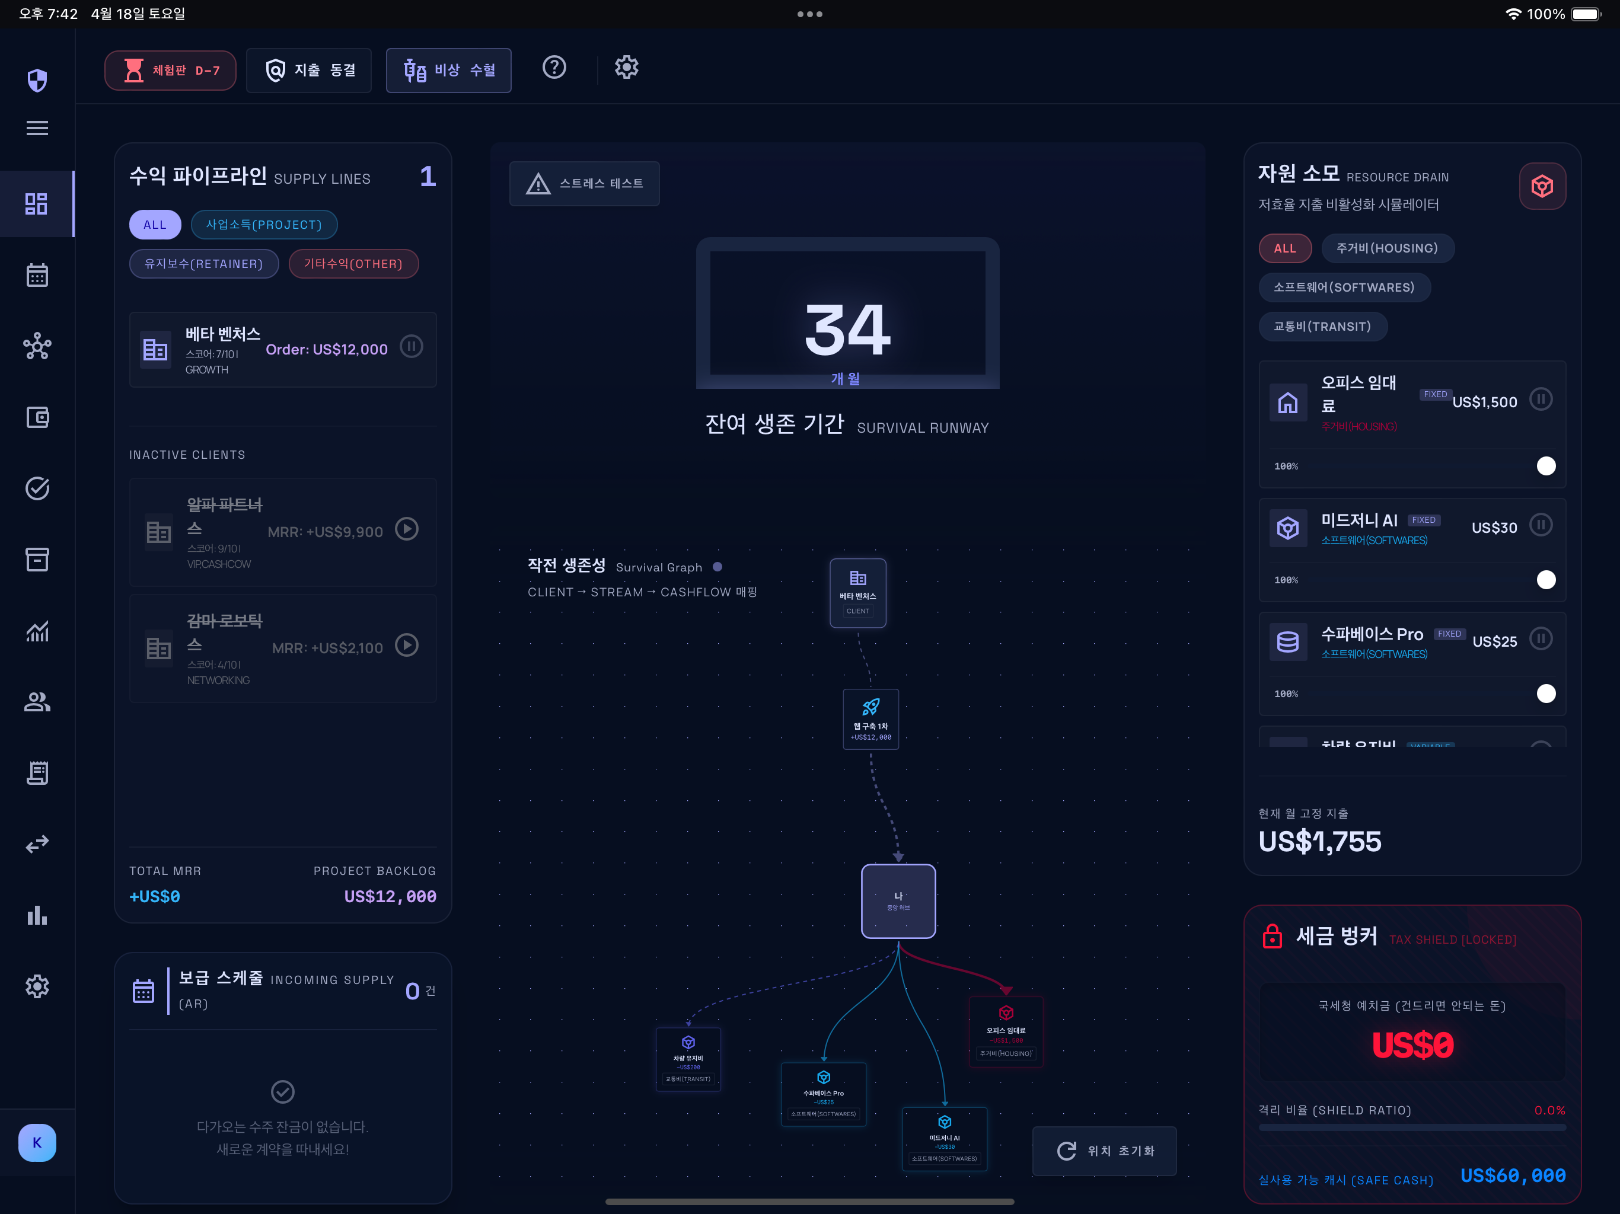This screenshot has height=1214, width=1620.
Task: Adjust the 미드저니 AI 100% slider handle
Action: (1546, 580)
